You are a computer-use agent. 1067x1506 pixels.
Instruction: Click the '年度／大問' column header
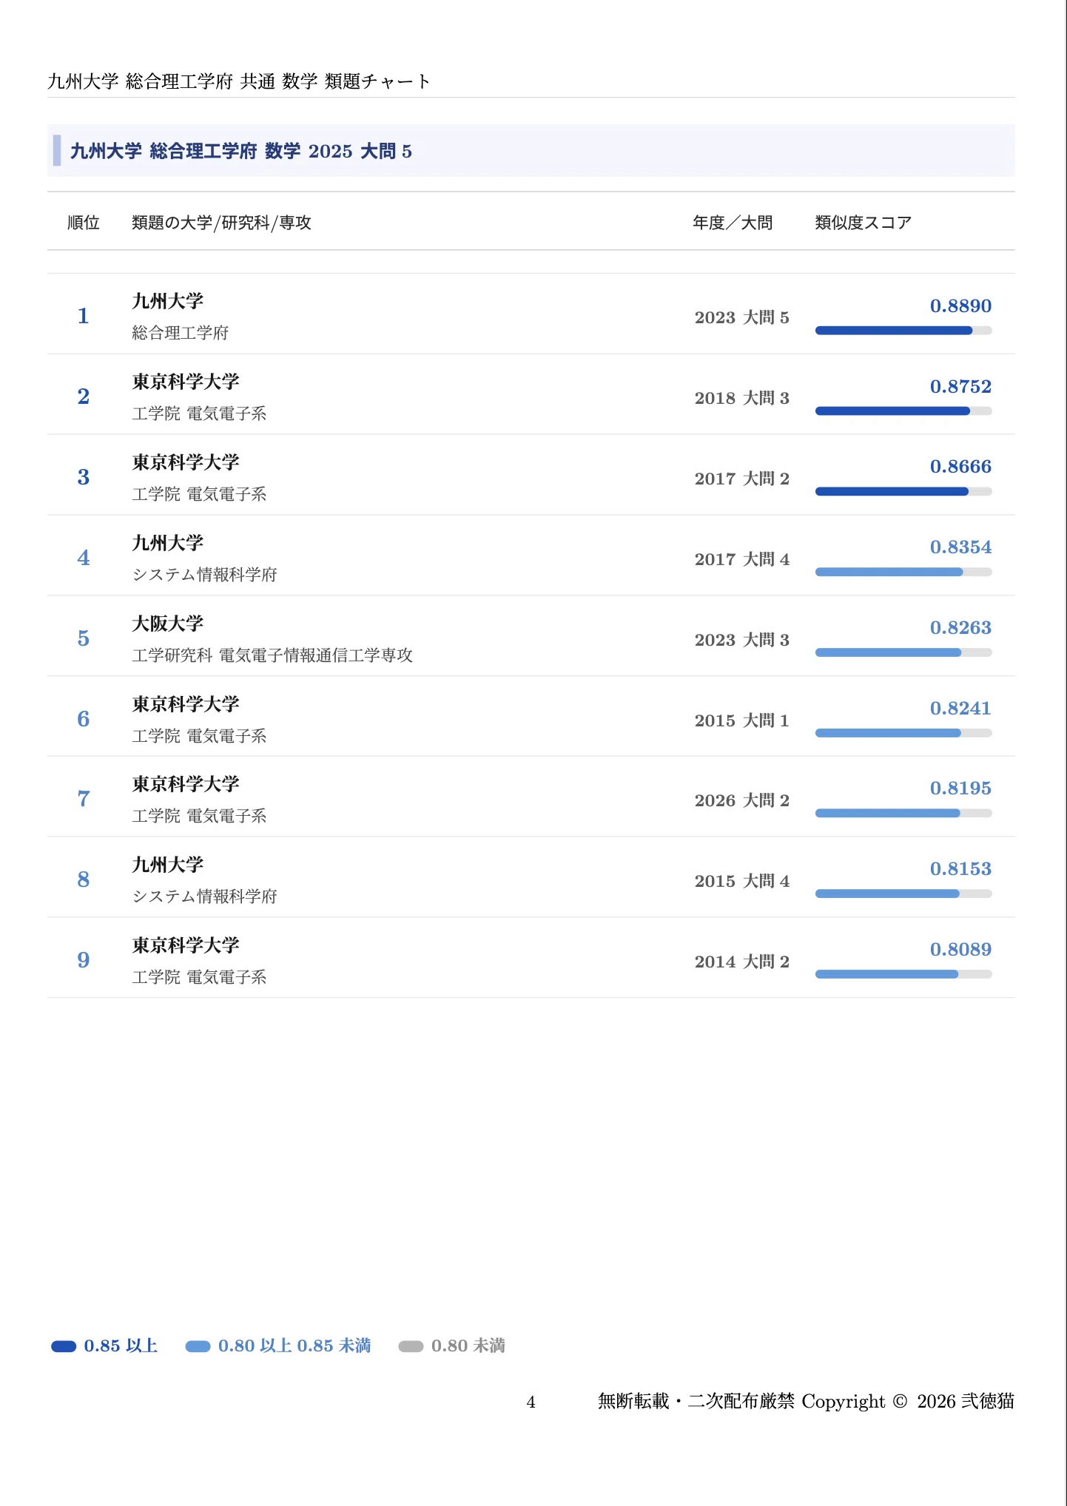[733, 223]
